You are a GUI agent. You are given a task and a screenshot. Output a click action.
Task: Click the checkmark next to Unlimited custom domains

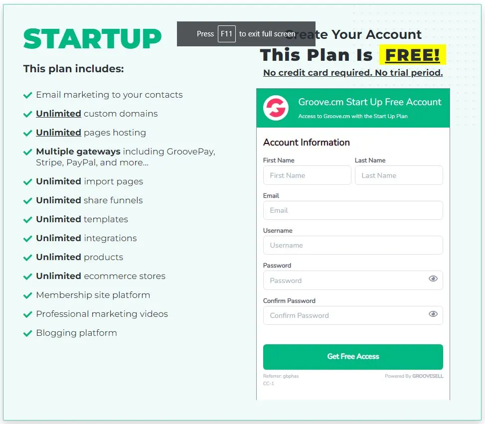[x=27, y=114]
